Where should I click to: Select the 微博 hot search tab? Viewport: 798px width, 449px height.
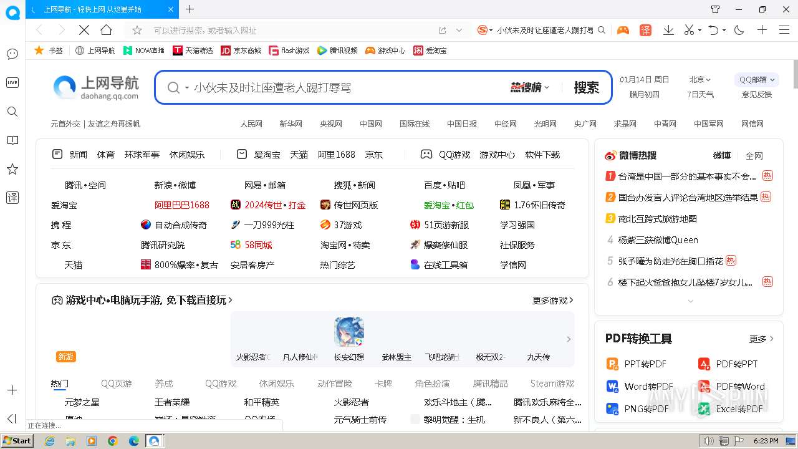coord(721,155)
